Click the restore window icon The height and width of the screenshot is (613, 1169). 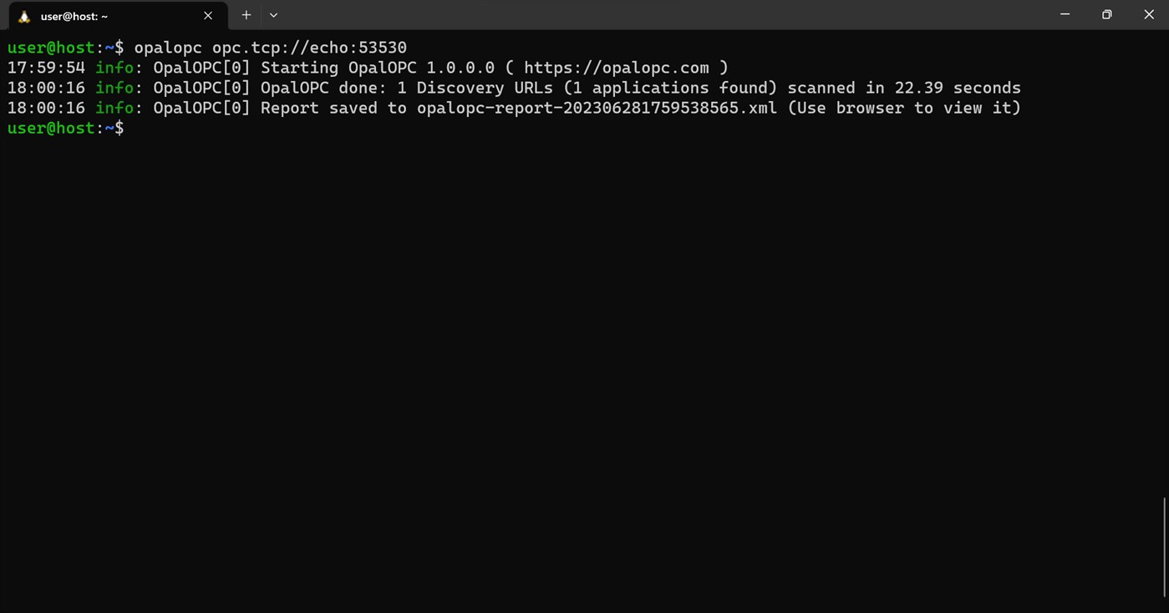pos(1106,14)
